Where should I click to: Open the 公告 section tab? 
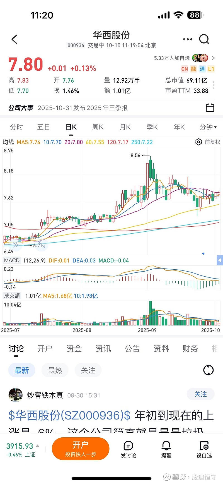[x=132, y=348]
